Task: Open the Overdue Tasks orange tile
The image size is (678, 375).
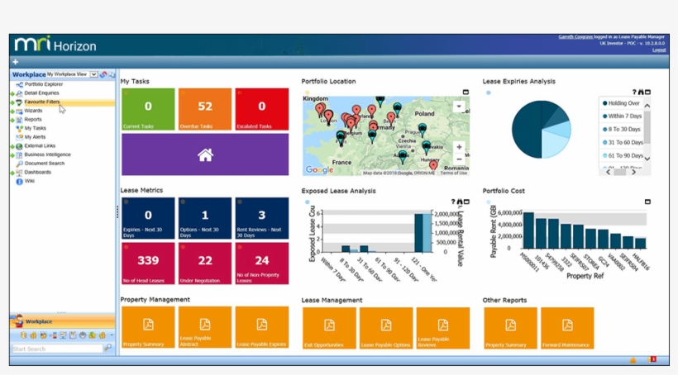Action: click(x=205, y=109)
